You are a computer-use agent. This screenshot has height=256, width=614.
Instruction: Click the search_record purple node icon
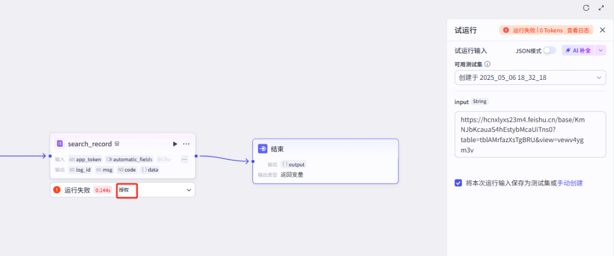point(60,144)
